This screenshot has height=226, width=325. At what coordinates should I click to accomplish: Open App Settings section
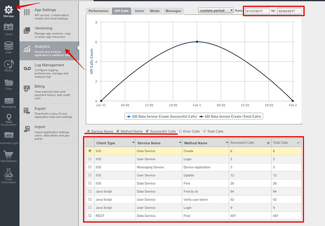coord(49,14)
